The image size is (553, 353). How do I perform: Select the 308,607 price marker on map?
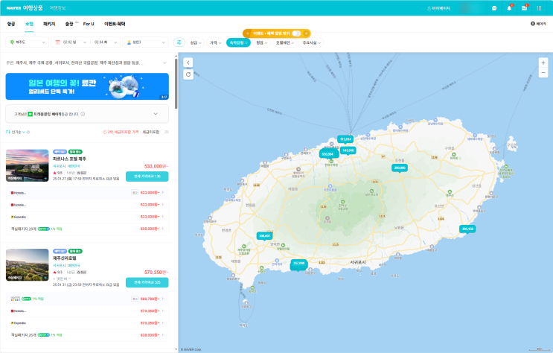coord(264,236)
